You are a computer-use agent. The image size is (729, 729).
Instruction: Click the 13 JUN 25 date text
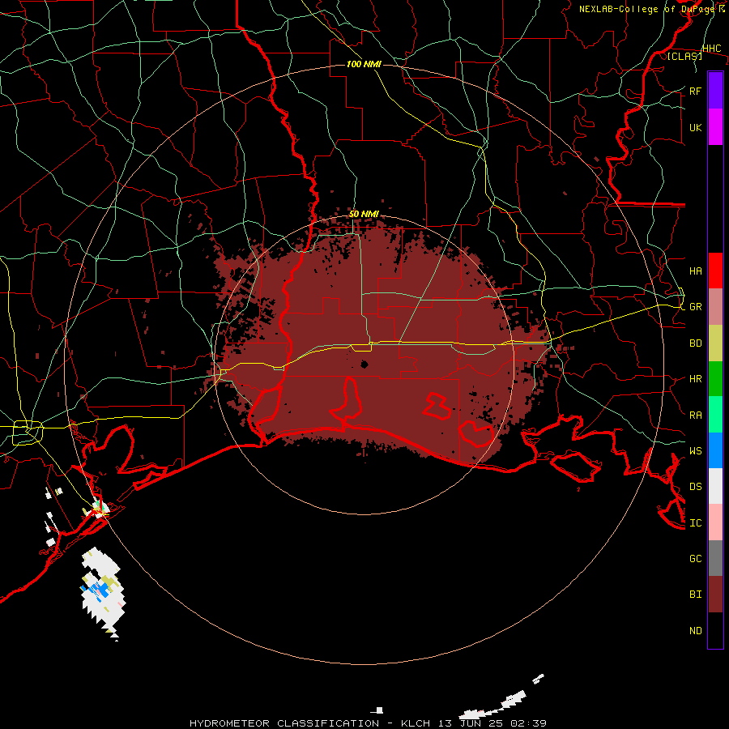point(471,723)
